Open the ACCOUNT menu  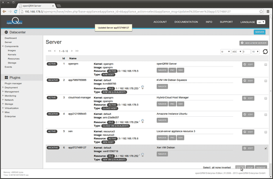(160, 22)
